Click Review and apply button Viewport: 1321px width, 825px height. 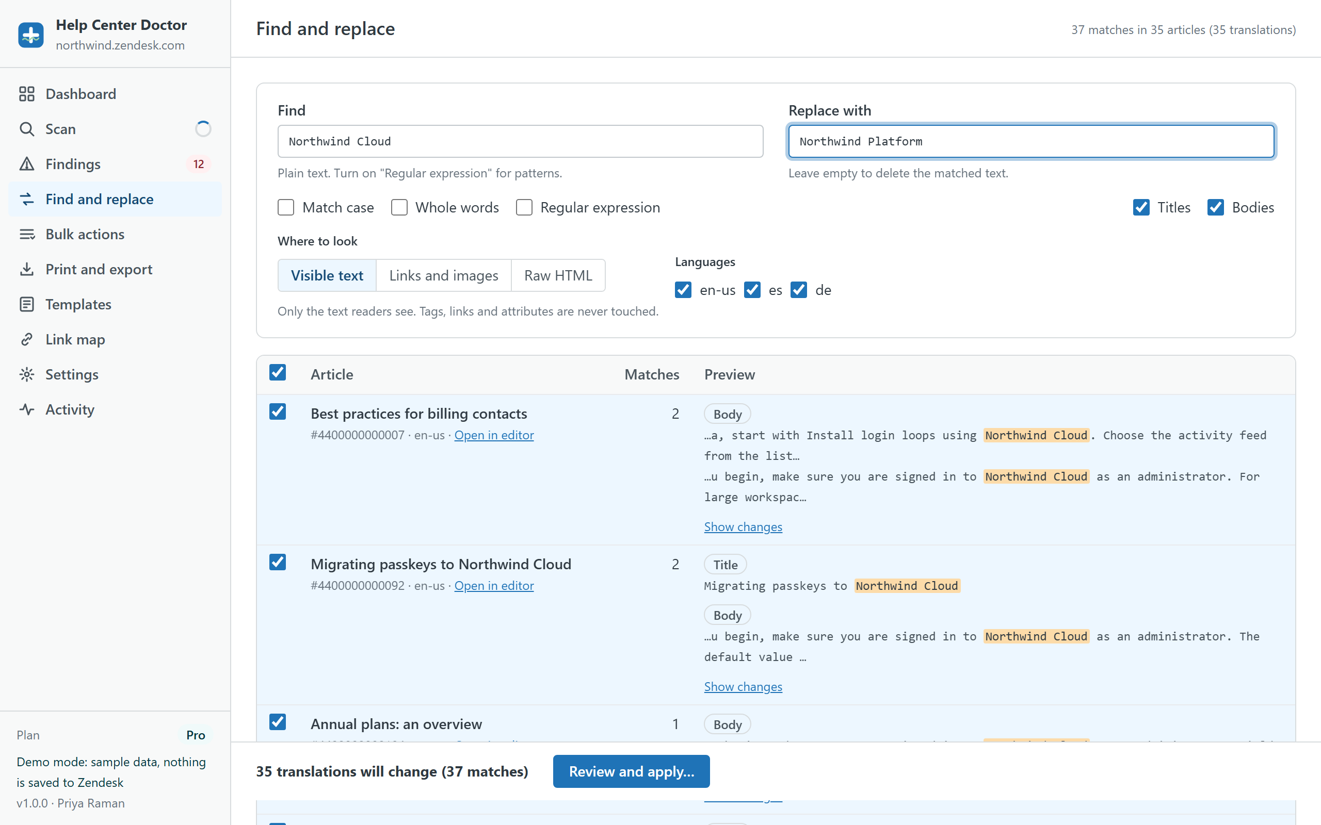[632, 771]
